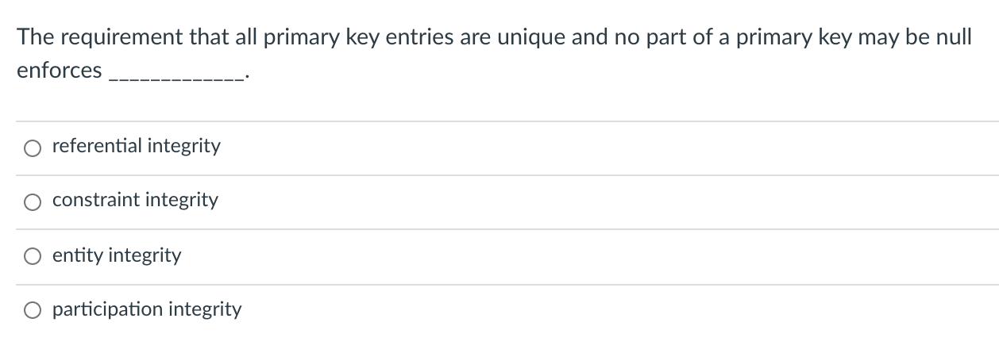Screen dimensions: 999x349
Task: Click the 'referential integrity' answer label
Action: (137, 146)
